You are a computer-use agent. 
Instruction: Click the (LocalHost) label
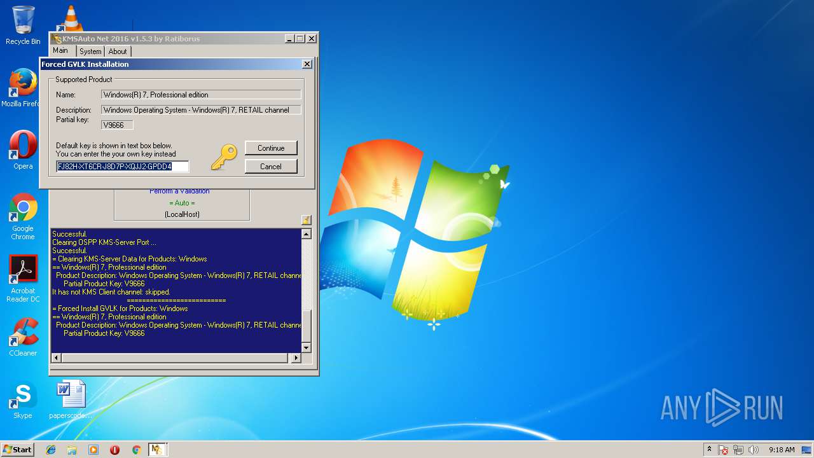coord(182,214)
